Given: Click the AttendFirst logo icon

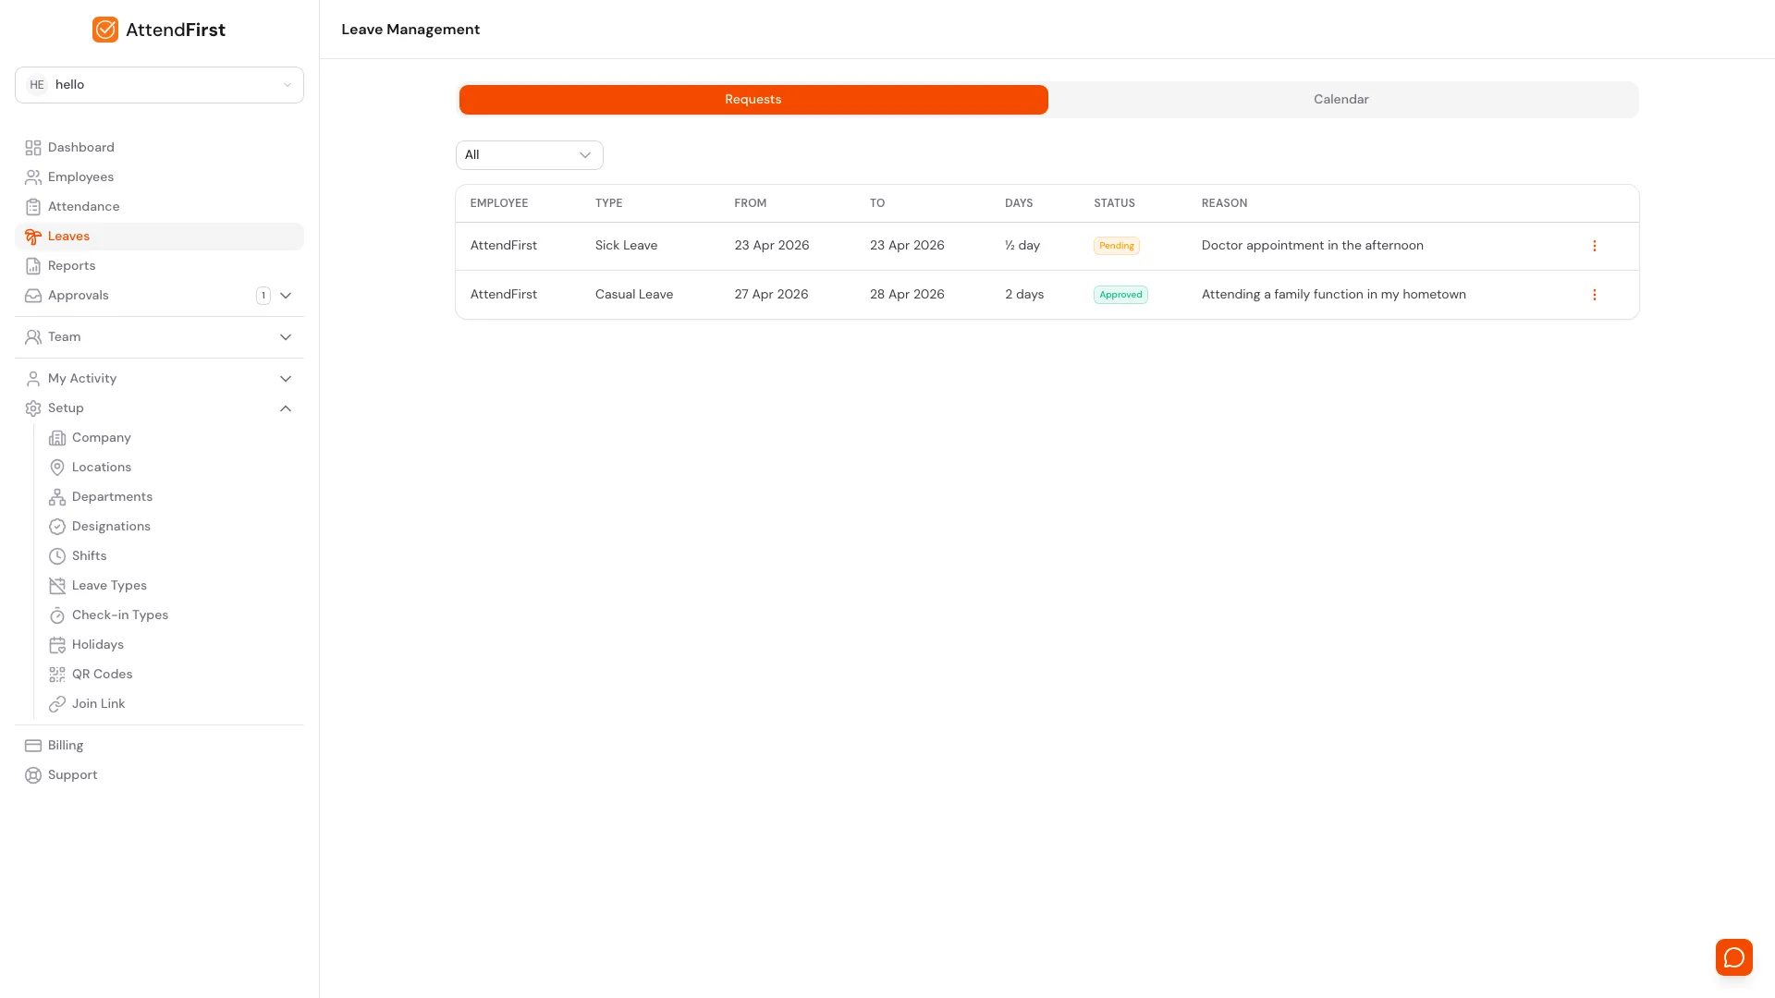Looking at the screenshot, I should [105, 30].
